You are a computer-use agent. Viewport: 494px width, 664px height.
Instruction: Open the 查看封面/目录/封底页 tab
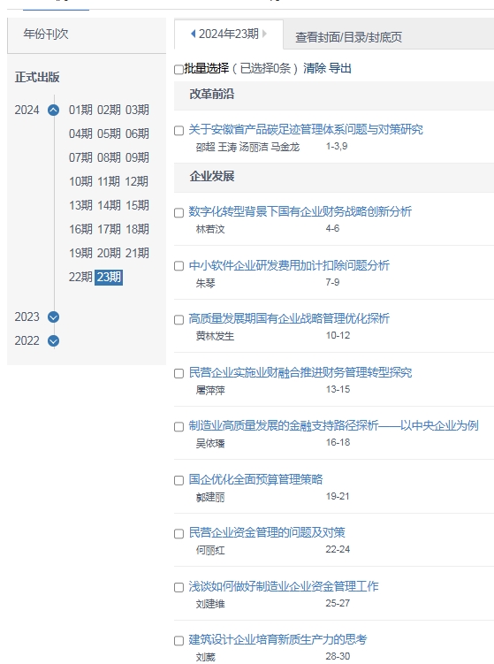coord(348,37)
